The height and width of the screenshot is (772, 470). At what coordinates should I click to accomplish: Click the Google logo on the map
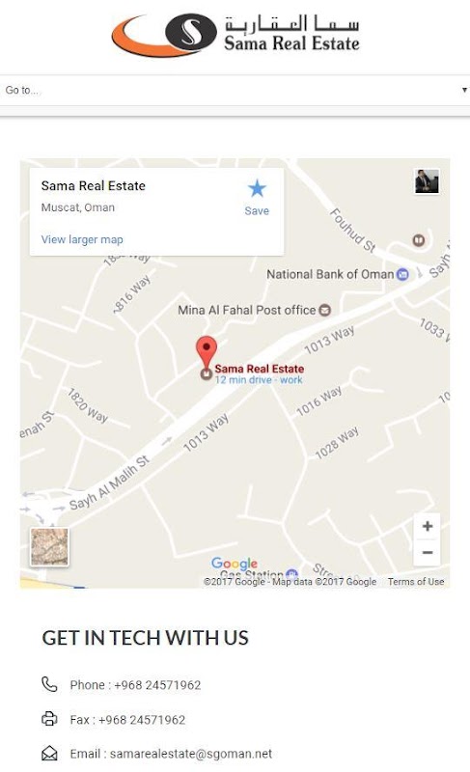(235, 564)
